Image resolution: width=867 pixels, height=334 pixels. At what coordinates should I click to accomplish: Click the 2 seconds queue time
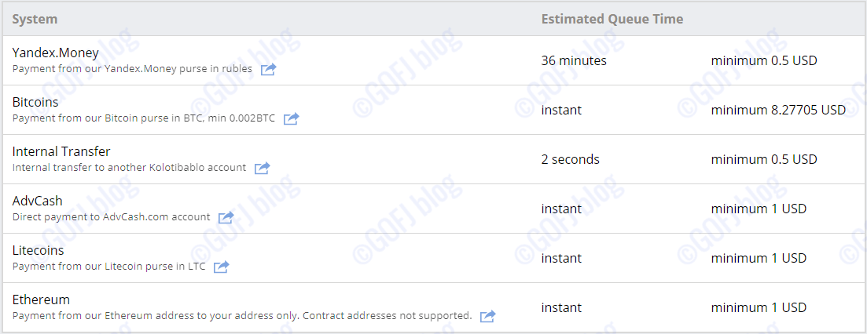(x=570, y=159)
